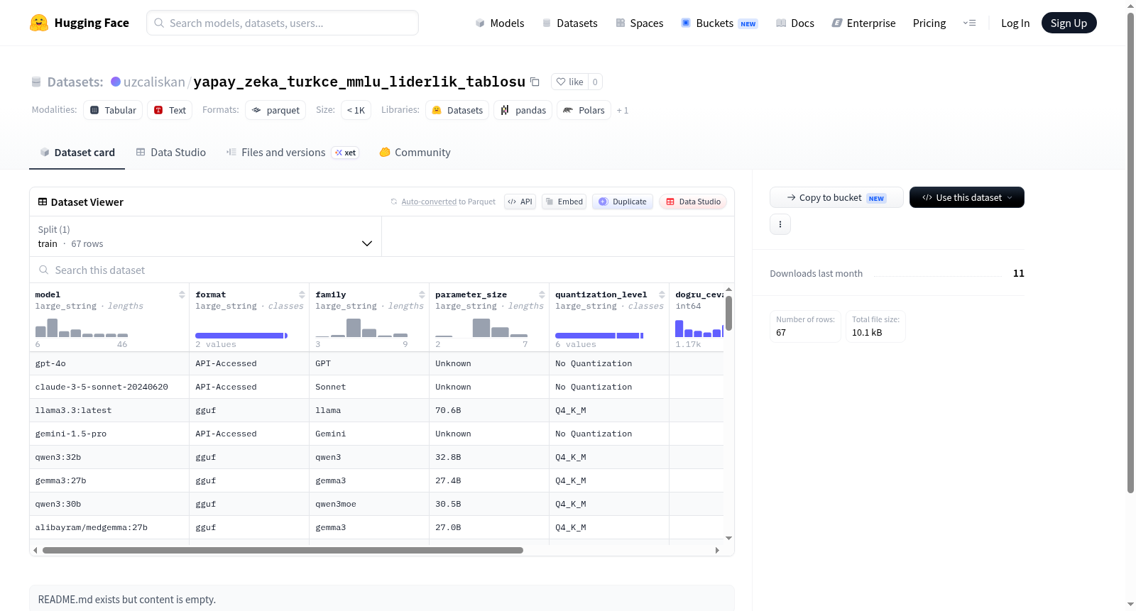The height and width of the screenshot is (611, 1136).
Task: Select the gemini-1.5-pro cell
Action: coord(109,434)
